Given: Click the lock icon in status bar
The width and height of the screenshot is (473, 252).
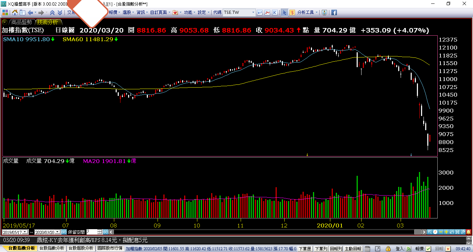Looking at the screenshot, I should pos(389,249).
